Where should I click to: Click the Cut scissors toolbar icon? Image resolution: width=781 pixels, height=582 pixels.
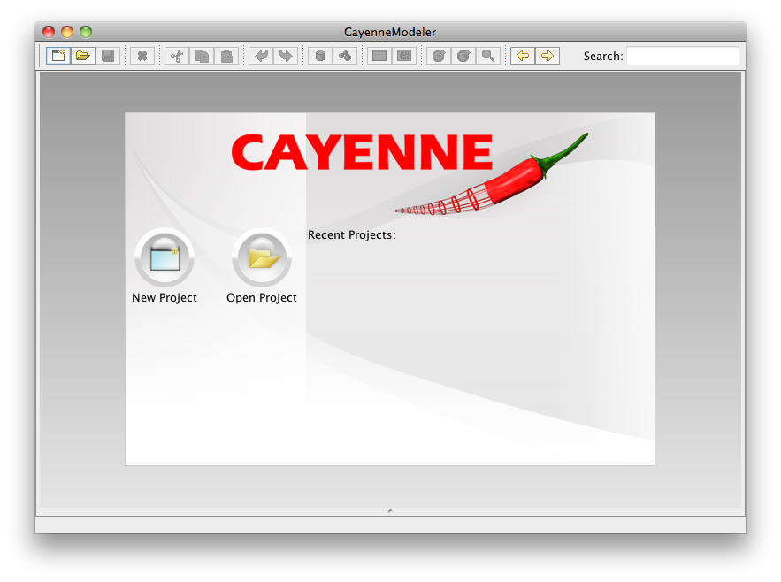pyautogui.click(x=177, y=56)
